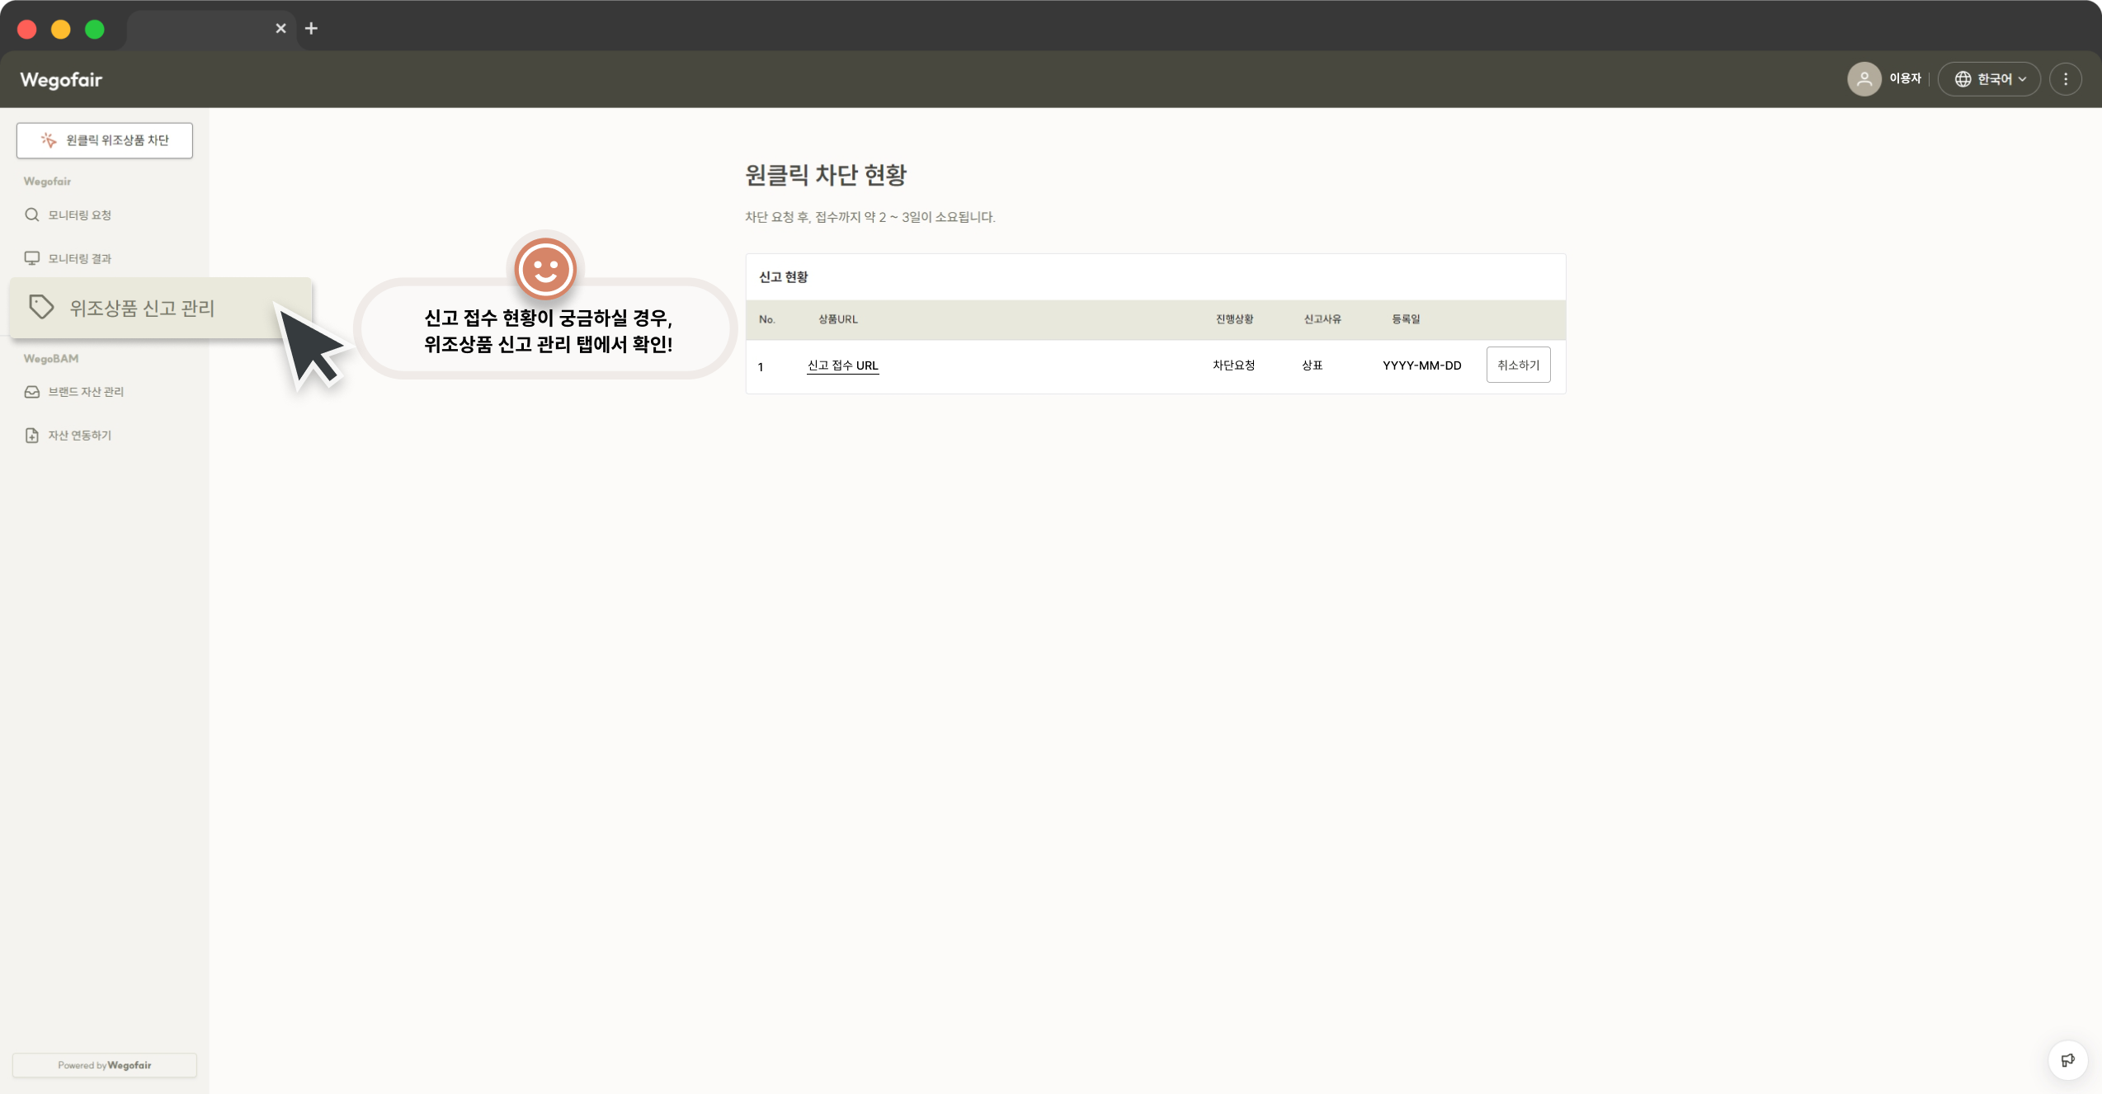Image resolution: width=2102 pixels, height=1094 pixels.
Task: Click the globe icon in language selector
Action: [1963, 79]
